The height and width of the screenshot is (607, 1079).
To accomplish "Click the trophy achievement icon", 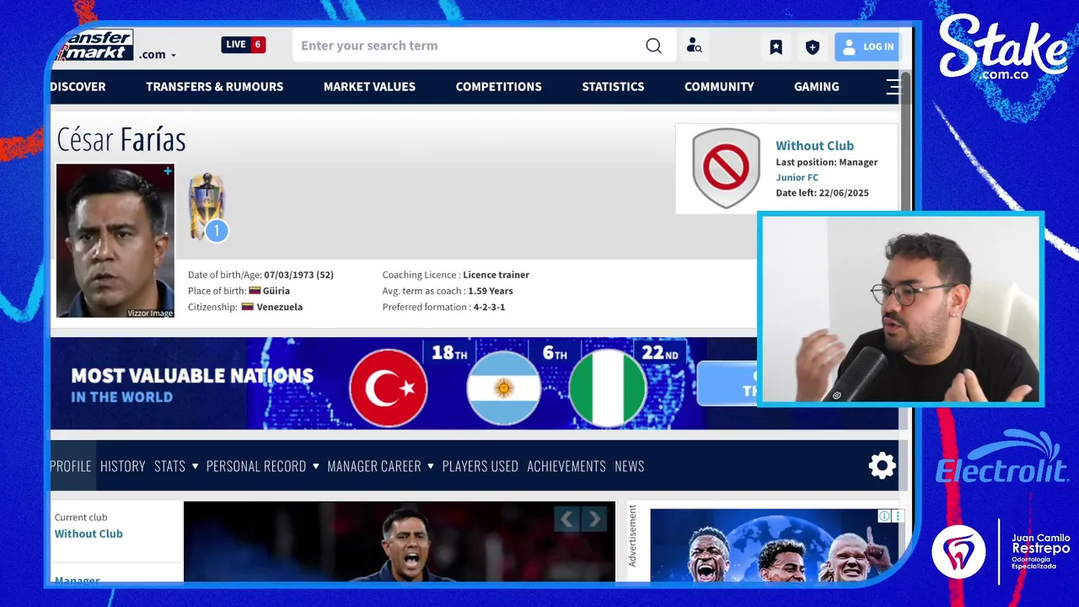I will tap(207, 207).
